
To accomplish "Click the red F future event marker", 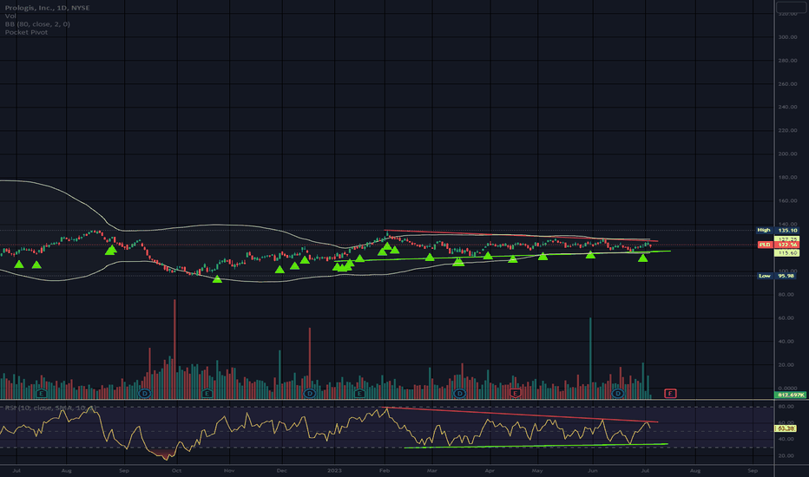I will click(x=670, y=394).
